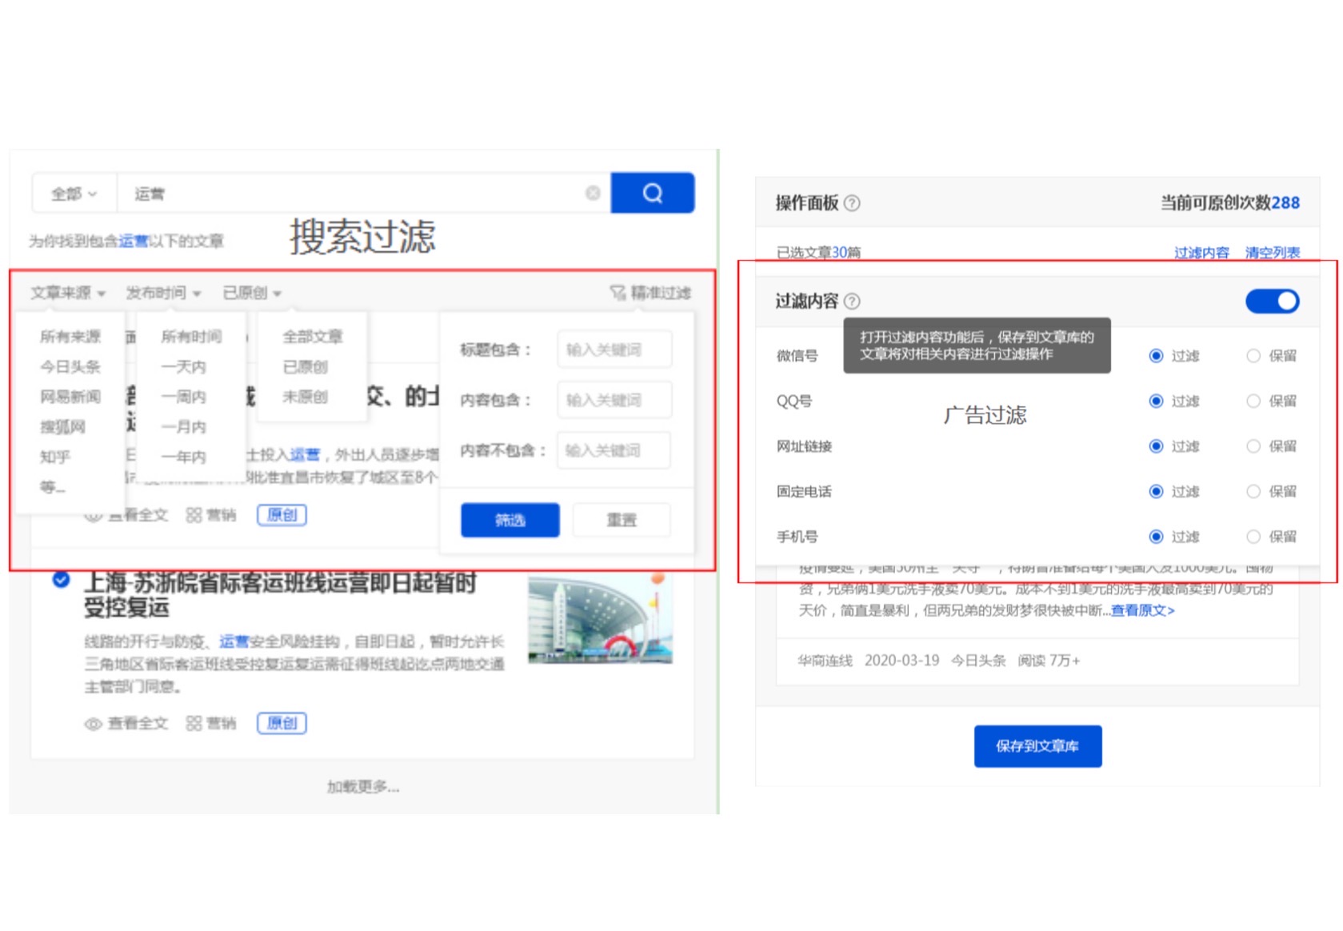Open the 全部 category dropdown beside search
The height and width of the screenshot is (931, 1343).
71,192
